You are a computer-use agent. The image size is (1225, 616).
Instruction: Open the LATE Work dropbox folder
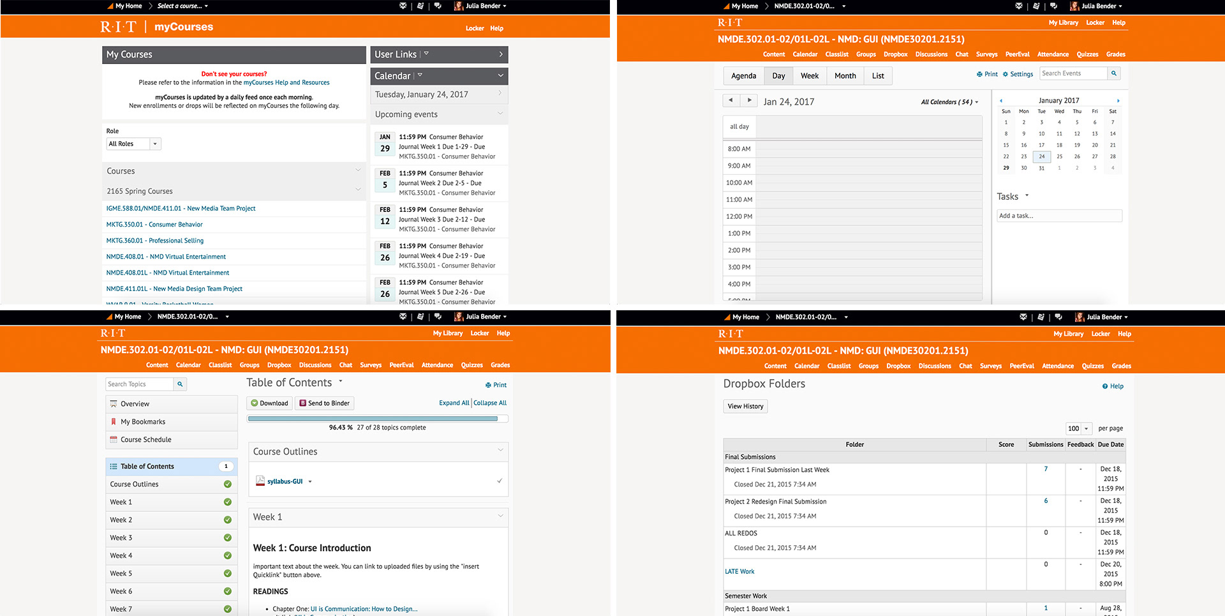coord(739,571)
